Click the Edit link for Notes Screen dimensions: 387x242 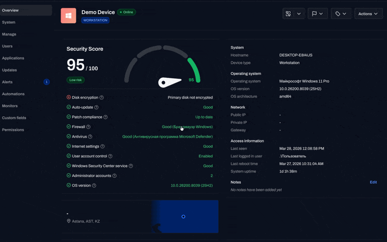[x=373, y=182]
